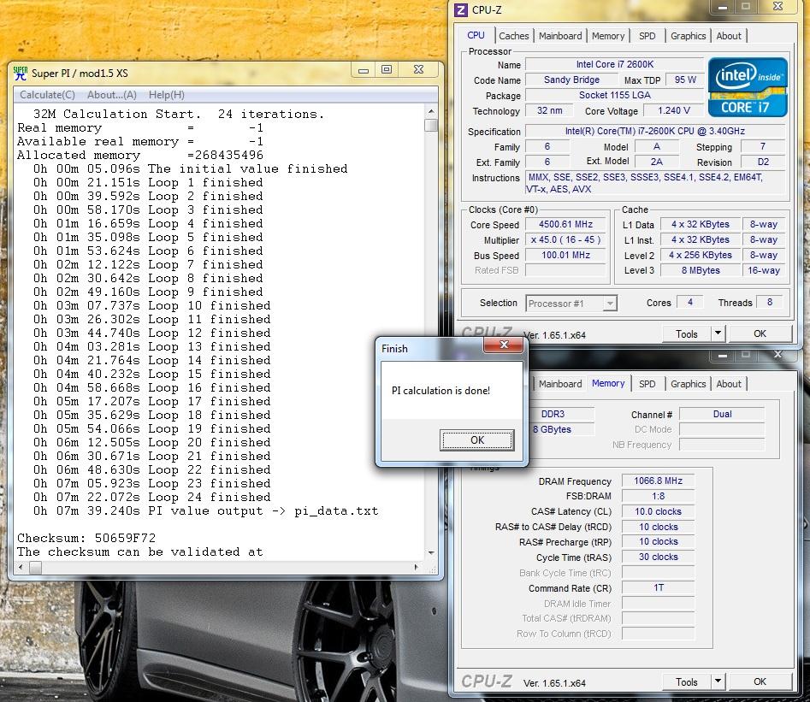Click the Super PI window title icon
Screen dimensions: 810x702
tap(21, 73)
